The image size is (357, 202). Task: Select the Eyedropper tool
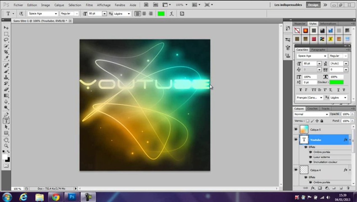[6, 58]
